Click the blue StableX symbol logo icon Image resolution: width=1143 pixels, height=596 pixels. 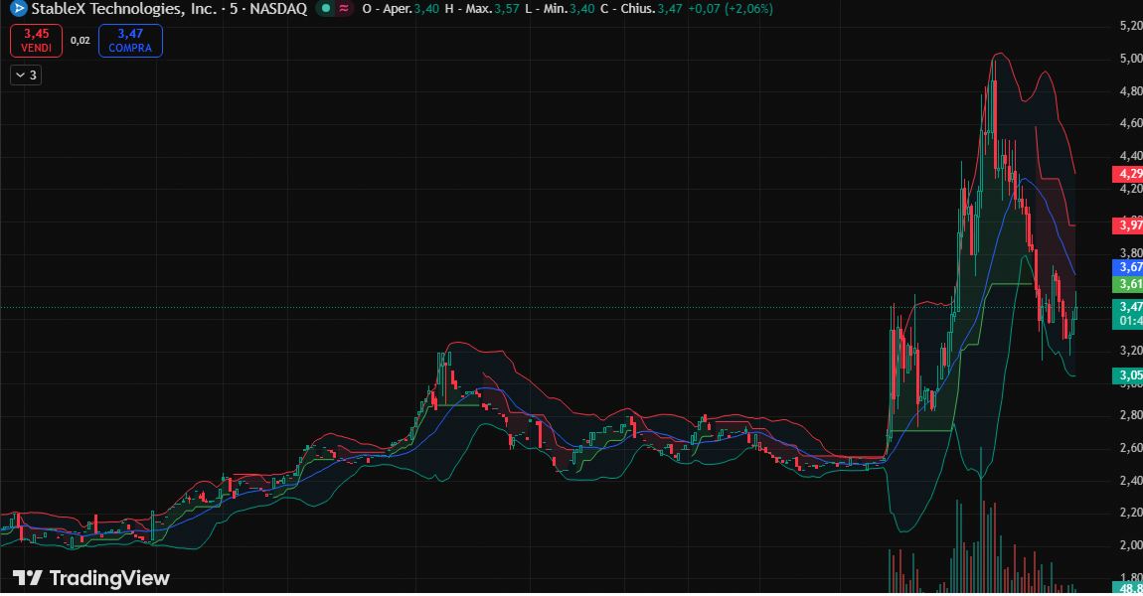[18, 10]
